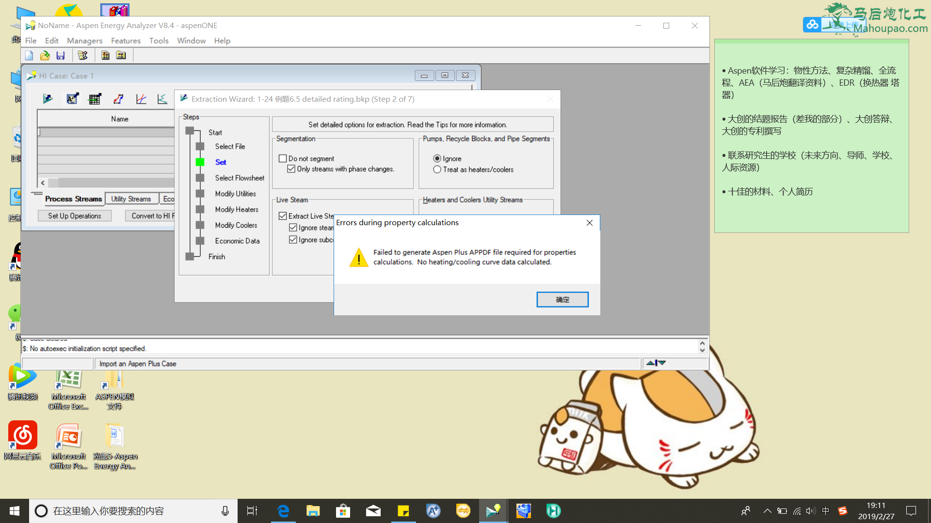Open the Mail app from the taskbar
The height and width of the screenshot is (523, 931).
point(373,511)
